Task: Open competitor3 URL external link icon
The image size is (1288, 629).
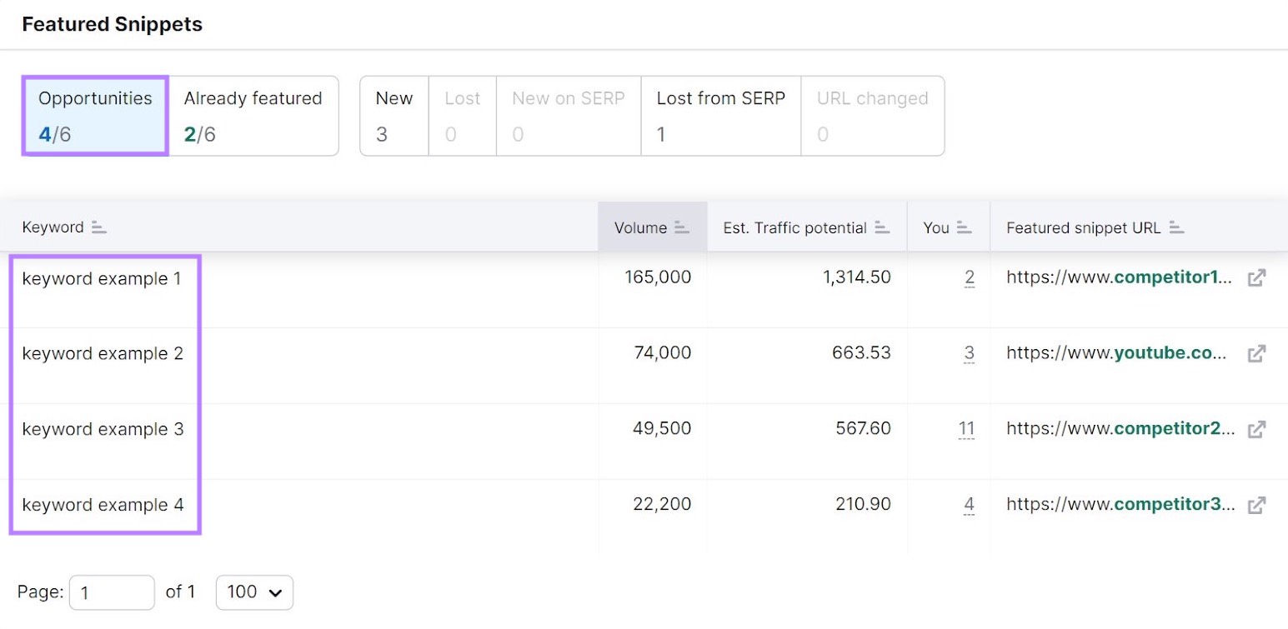Action: 1256,505
